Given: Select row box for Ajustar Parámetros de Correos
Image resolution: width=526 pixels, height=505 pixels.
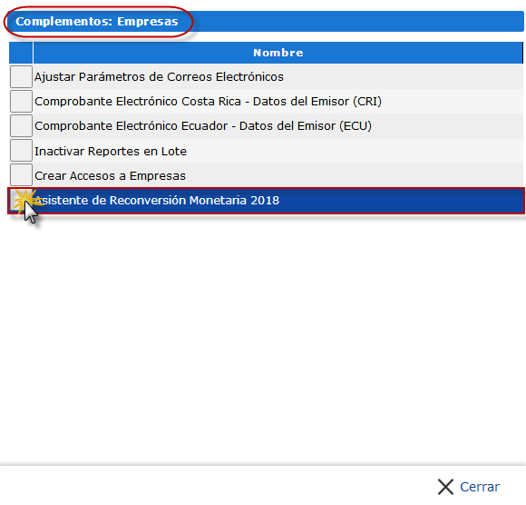Looking at the screenshot, I should coord(21,77).
